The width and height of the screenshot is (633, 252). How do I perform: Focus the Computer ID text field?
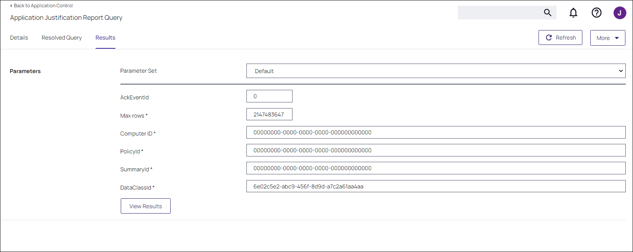(x=436, y=132)
